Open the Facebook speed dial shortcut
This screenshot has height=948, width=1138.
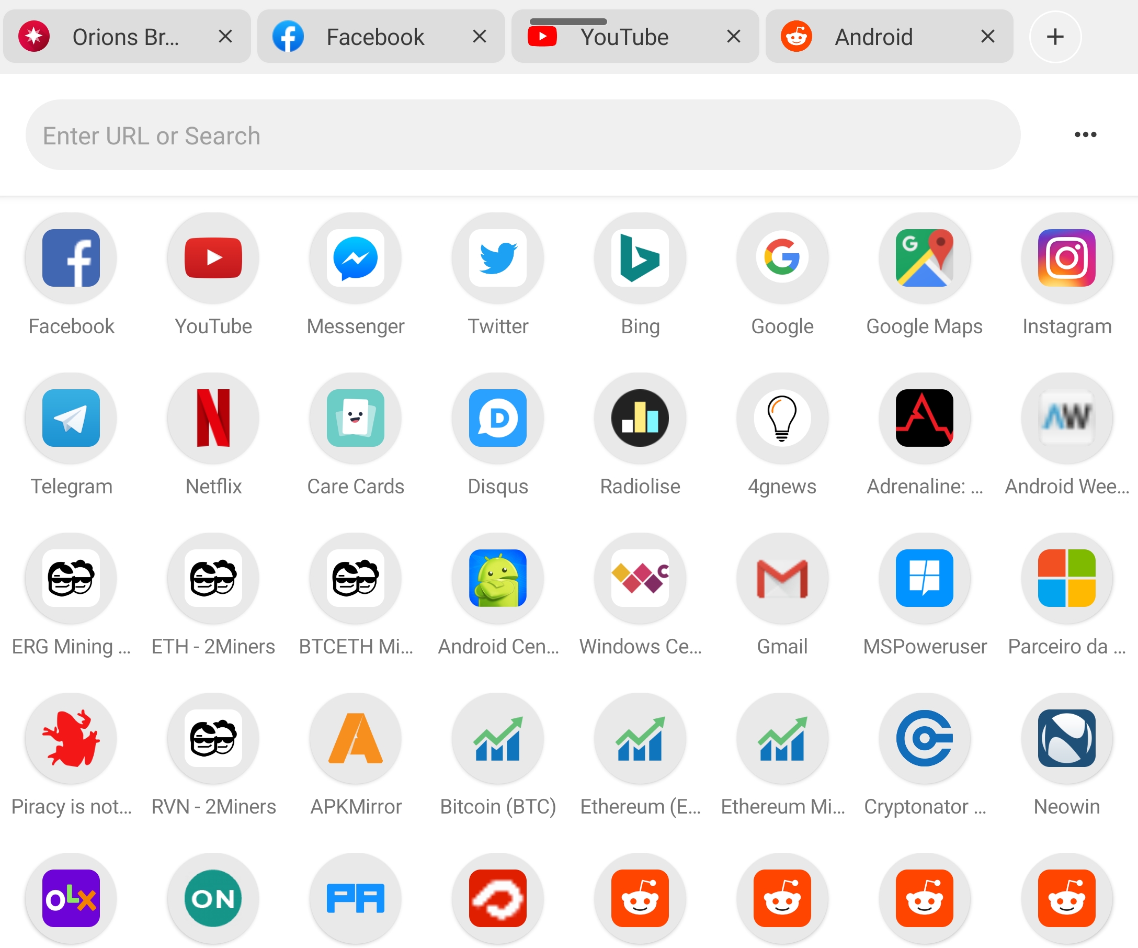[x=71, y=258]
